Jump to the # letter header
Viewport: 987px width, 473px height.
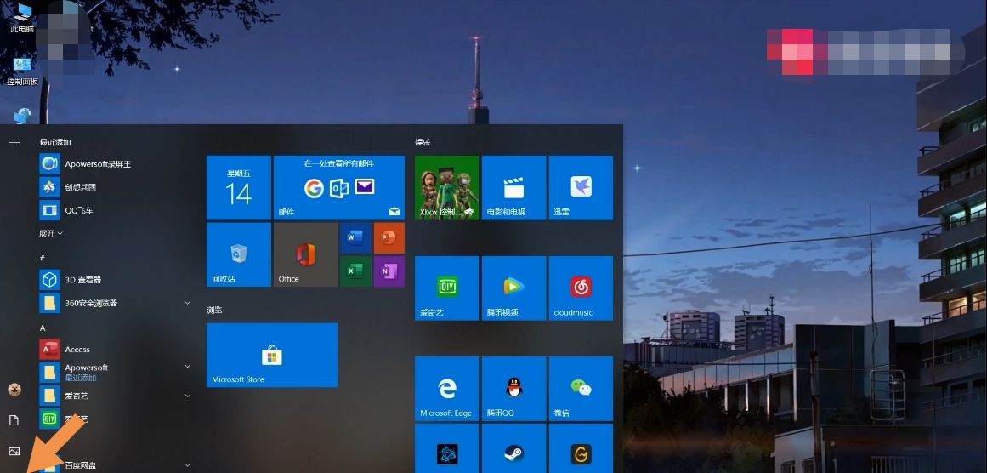pyautogui.click(x=43, y=259)
